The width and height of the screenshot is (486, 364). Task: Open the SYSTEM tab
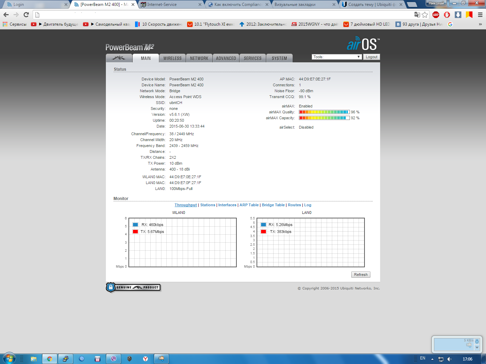point(279,58)
